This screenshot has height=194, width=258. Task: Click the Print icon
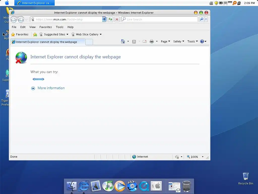click(x=151, y=41)
